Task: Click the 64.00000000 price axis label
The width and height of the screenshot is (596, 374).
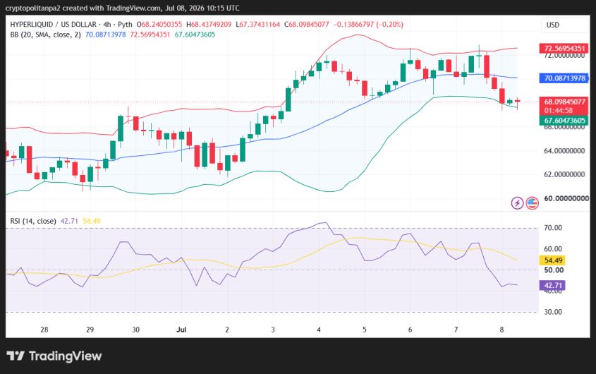Action: click(564, 151)
